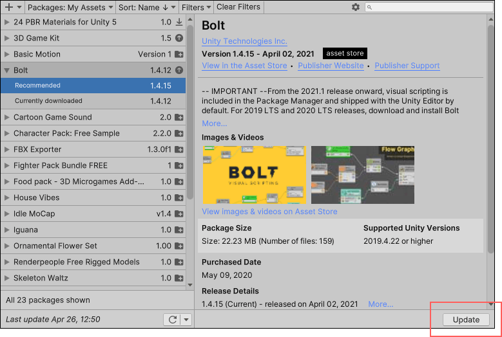Viewport: 502px width, 337px height.
Task: Click import icon for Skeleton Waltz
Action: point(179,278)
